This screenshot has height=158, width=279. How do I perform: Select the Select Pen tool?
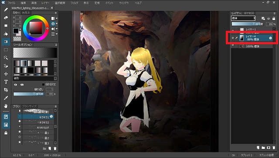[x=6, y=66]
